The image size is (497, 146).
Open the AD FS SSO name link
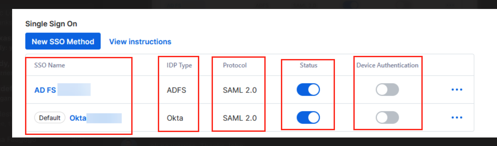coord(45,90)
